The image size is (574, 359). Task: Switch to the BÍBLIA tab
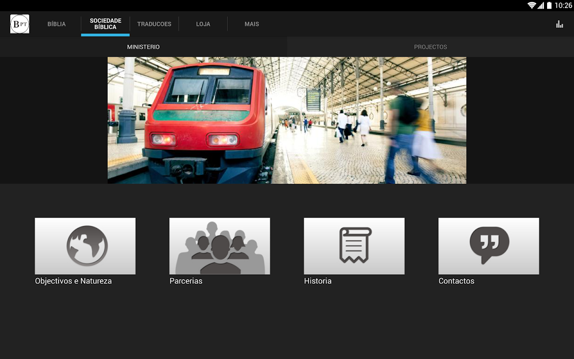pos(57,24)
